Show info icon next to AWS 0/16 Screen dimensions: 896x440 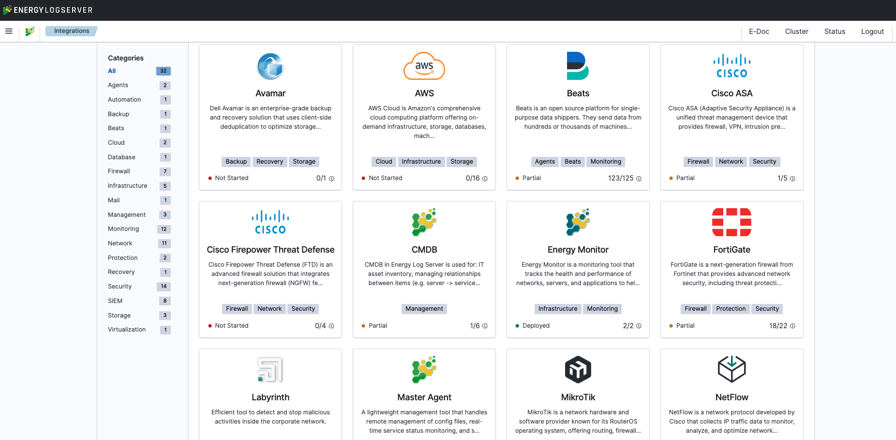(485, 179)
